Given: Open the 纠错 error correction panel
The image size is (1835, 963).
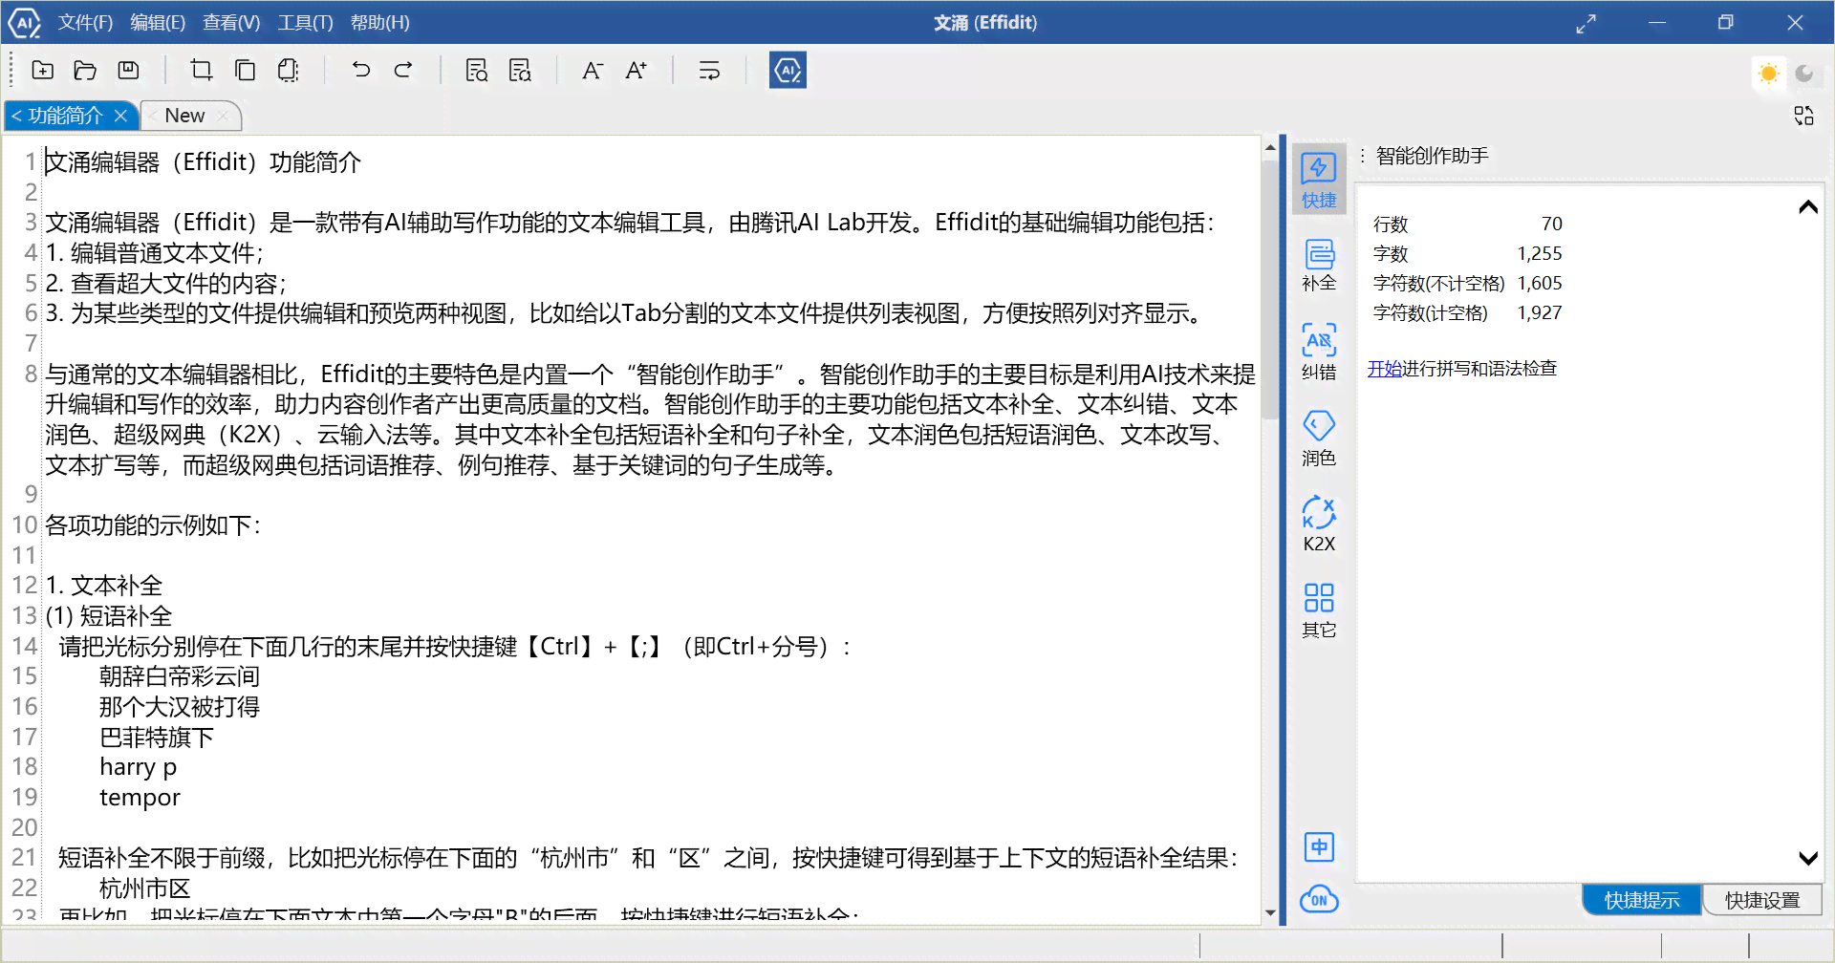Looking at the screenshot, I should pos(1319,352).
